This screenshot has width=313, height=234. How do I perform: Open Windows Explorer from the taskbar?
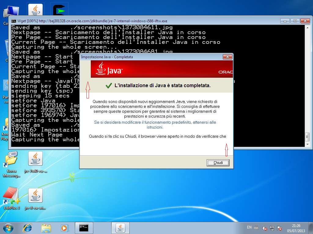[46, 228]
